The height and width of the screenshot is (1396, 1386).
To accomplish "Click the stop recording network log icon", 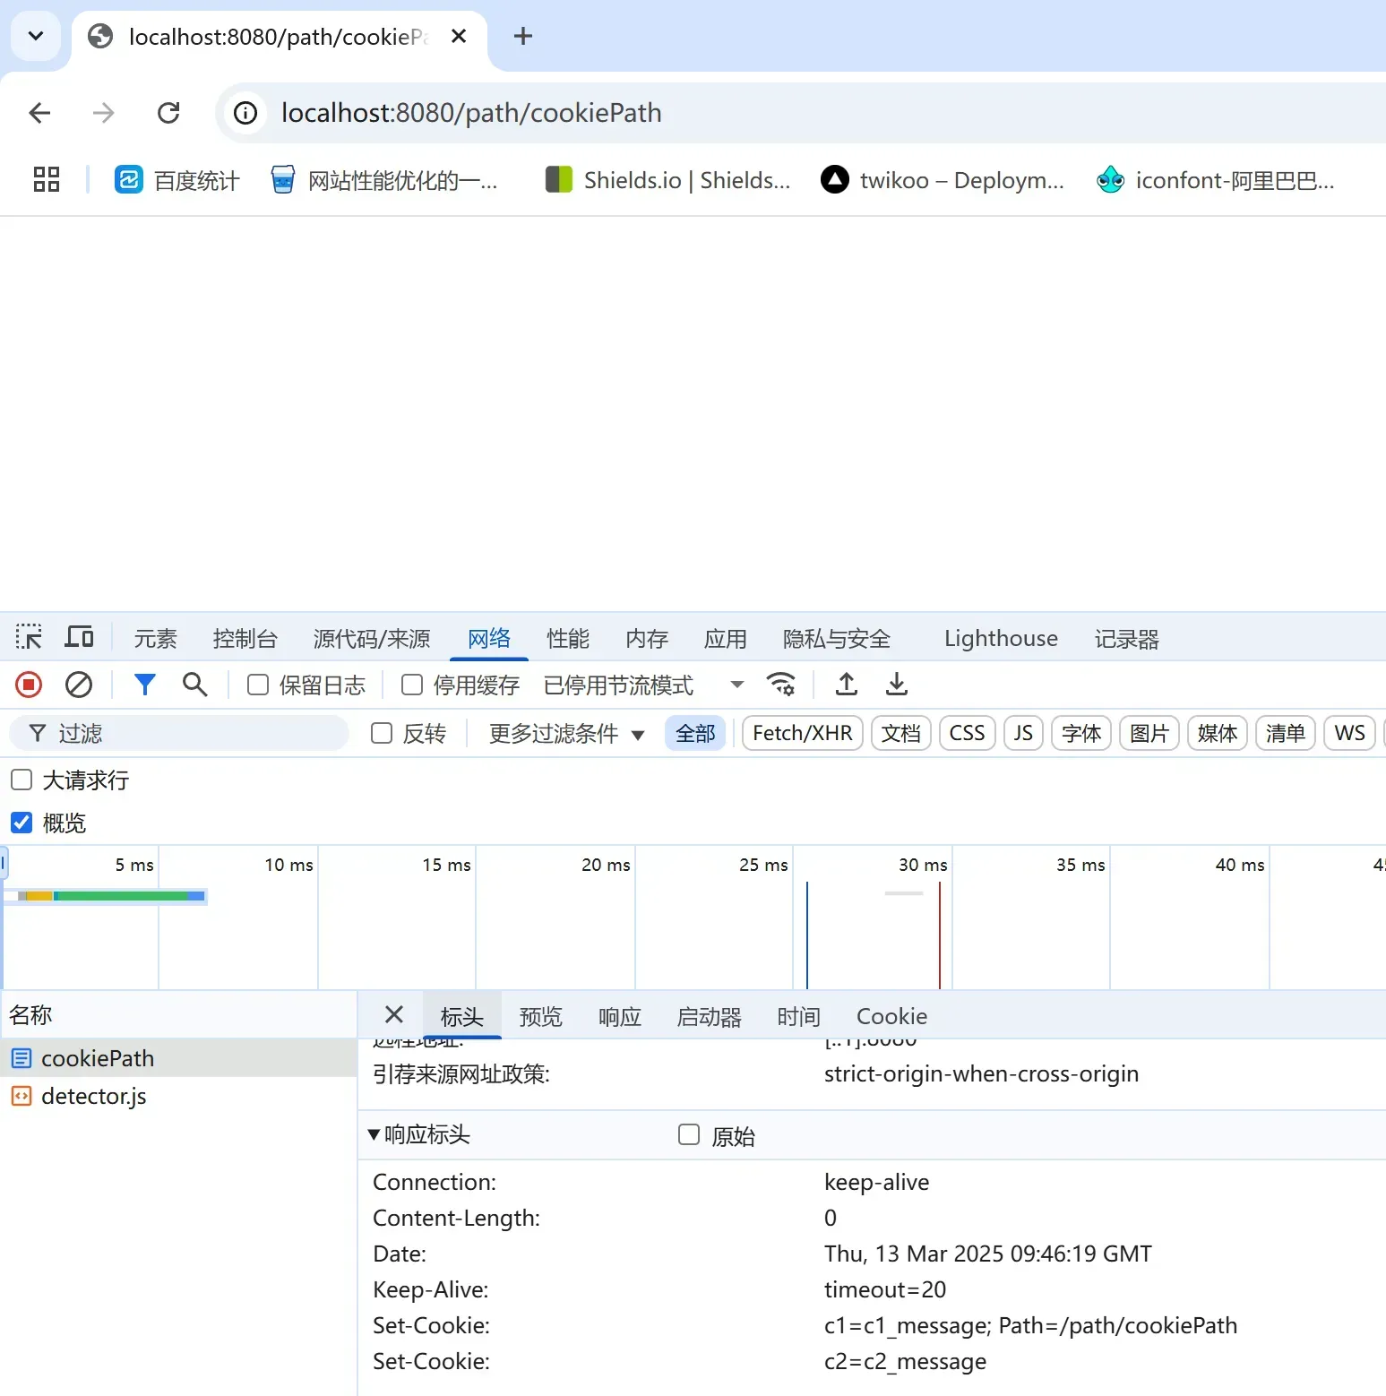I will pyautogui.click(x=29, y=685).
